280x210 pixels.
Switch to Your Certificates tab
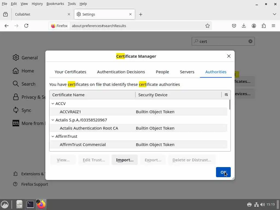click(70, 72)
